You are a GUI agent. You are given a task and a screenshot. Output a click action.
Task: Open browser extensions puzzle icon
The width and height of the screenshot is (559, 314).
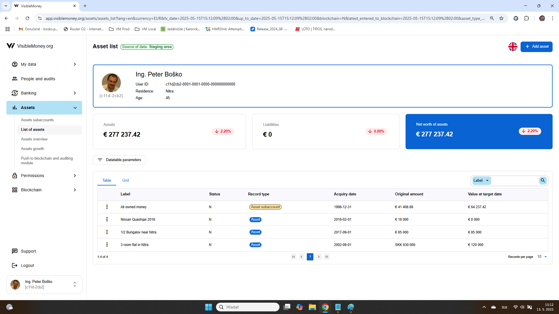(x=526, y=18)
